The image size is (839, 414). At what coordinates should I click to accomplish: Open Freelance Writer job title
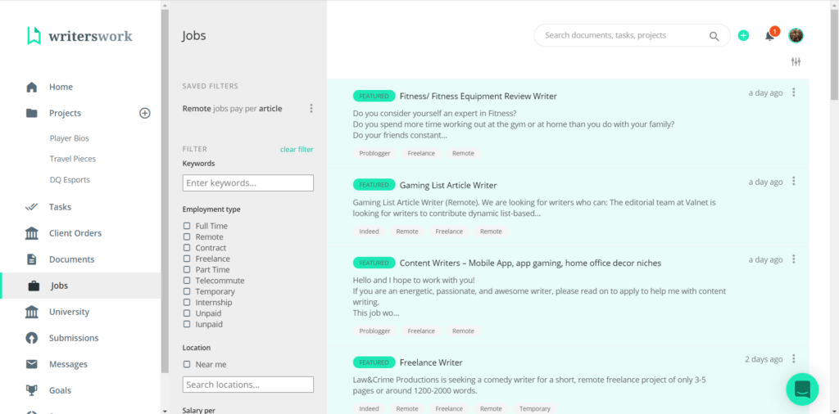(431, 362)
